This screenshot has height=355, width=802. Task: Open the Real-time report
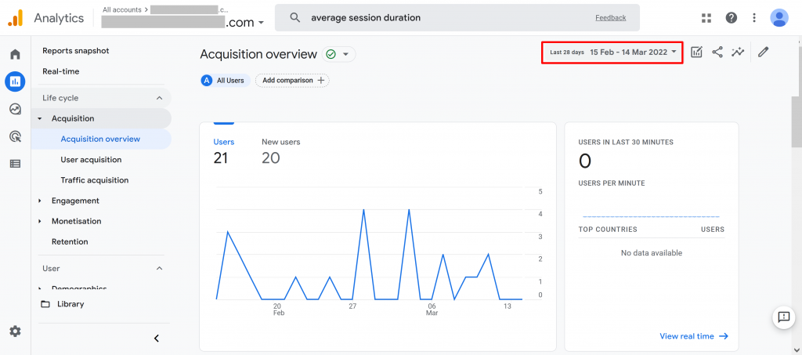tap(61, 71)
